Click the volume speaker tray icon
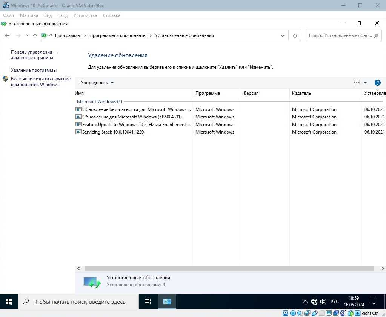This screenshot has height=317, width=386. [x=323, y=302]
